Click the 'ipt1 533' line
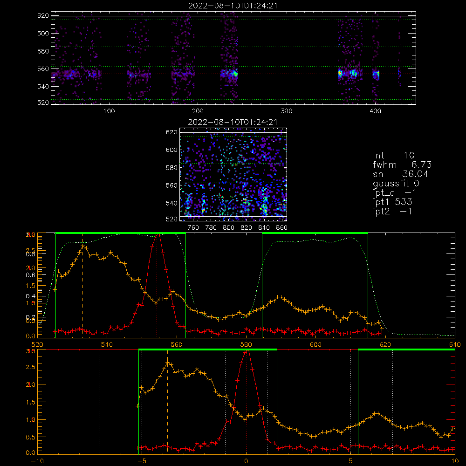 [x=392, y=202]
